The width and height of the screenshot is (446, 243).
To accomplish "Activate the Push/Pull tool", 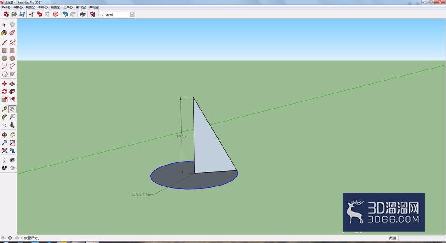I will pyautogui.click(x=12, y=84).
